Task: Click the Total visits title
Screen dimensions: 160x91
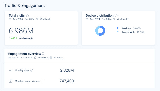Action: click(17, 16)
